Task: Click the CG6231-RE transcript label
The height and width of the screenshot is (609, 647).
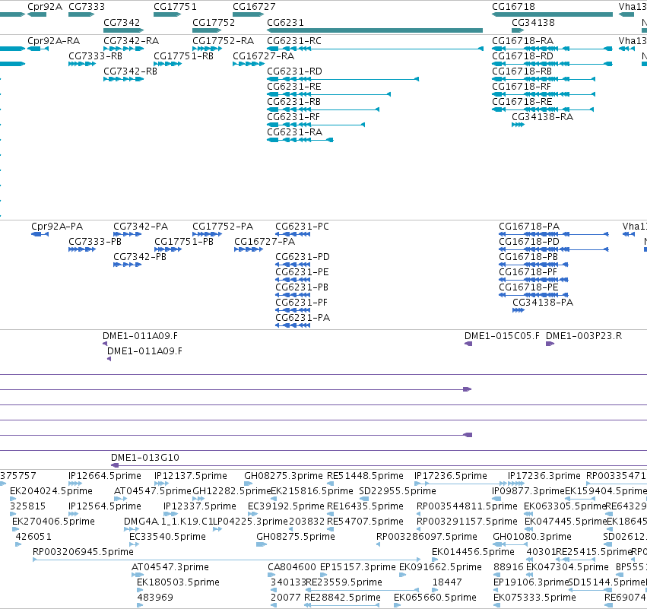Action: coord(293,87)
